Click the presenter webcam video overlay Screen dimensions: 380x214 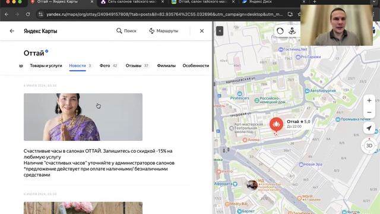click(x=337, y=25)
